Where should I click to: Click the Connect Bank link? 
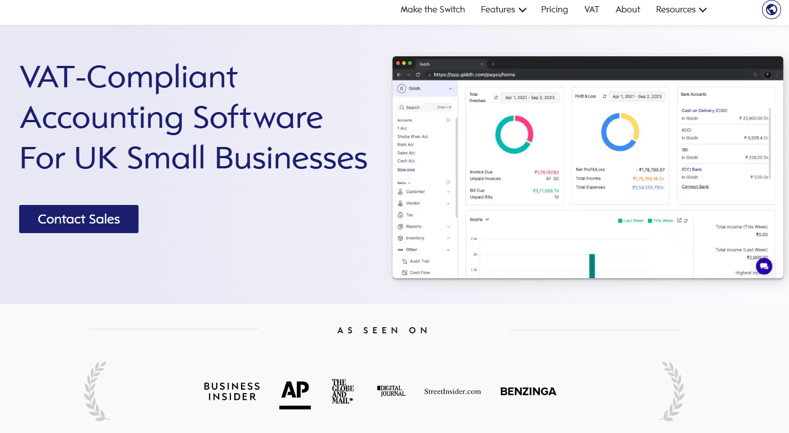[x=695, y=186]
